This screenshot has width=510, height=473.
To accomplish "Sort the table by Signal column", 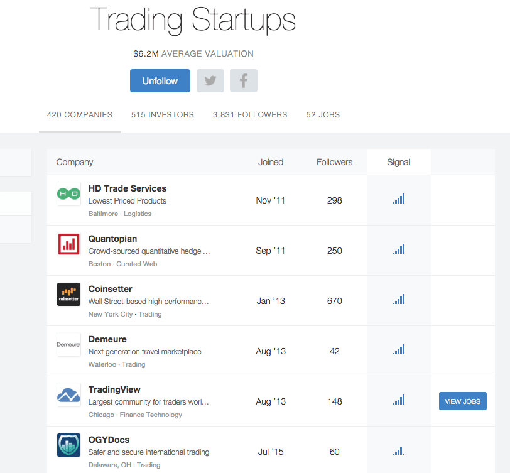I will (x=398, y=162).
